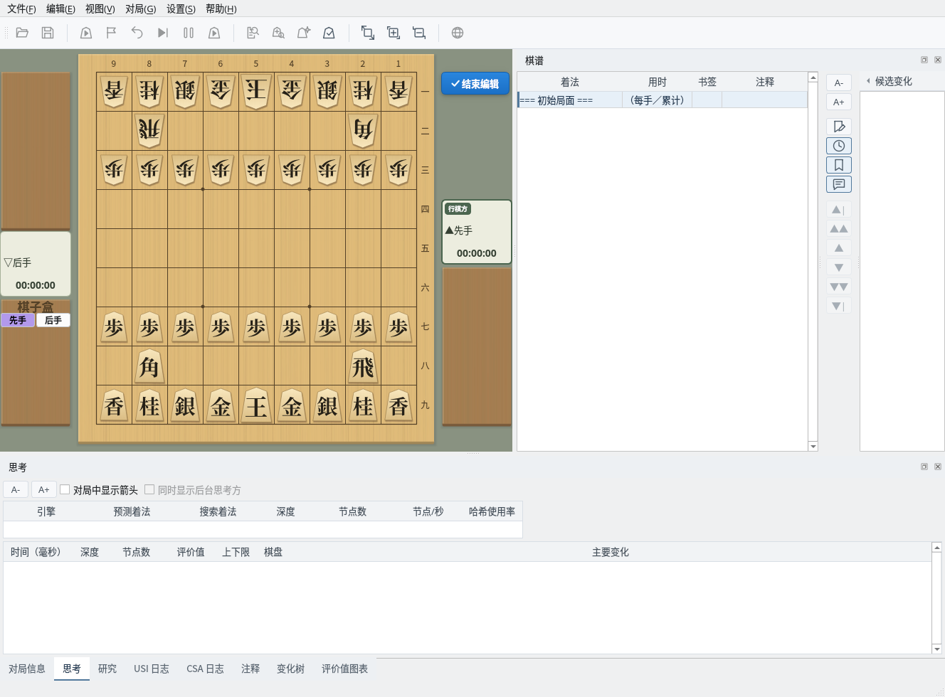This screenshot has width=945, height=697.
Task: Toggle the comment column button
Action: [x=839, y=184]
